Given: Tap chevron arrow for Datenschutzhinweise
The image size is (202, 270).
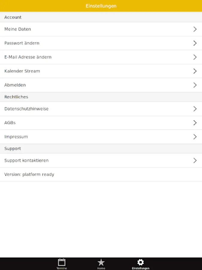Looking at the screenshot, I should (195, 109).
